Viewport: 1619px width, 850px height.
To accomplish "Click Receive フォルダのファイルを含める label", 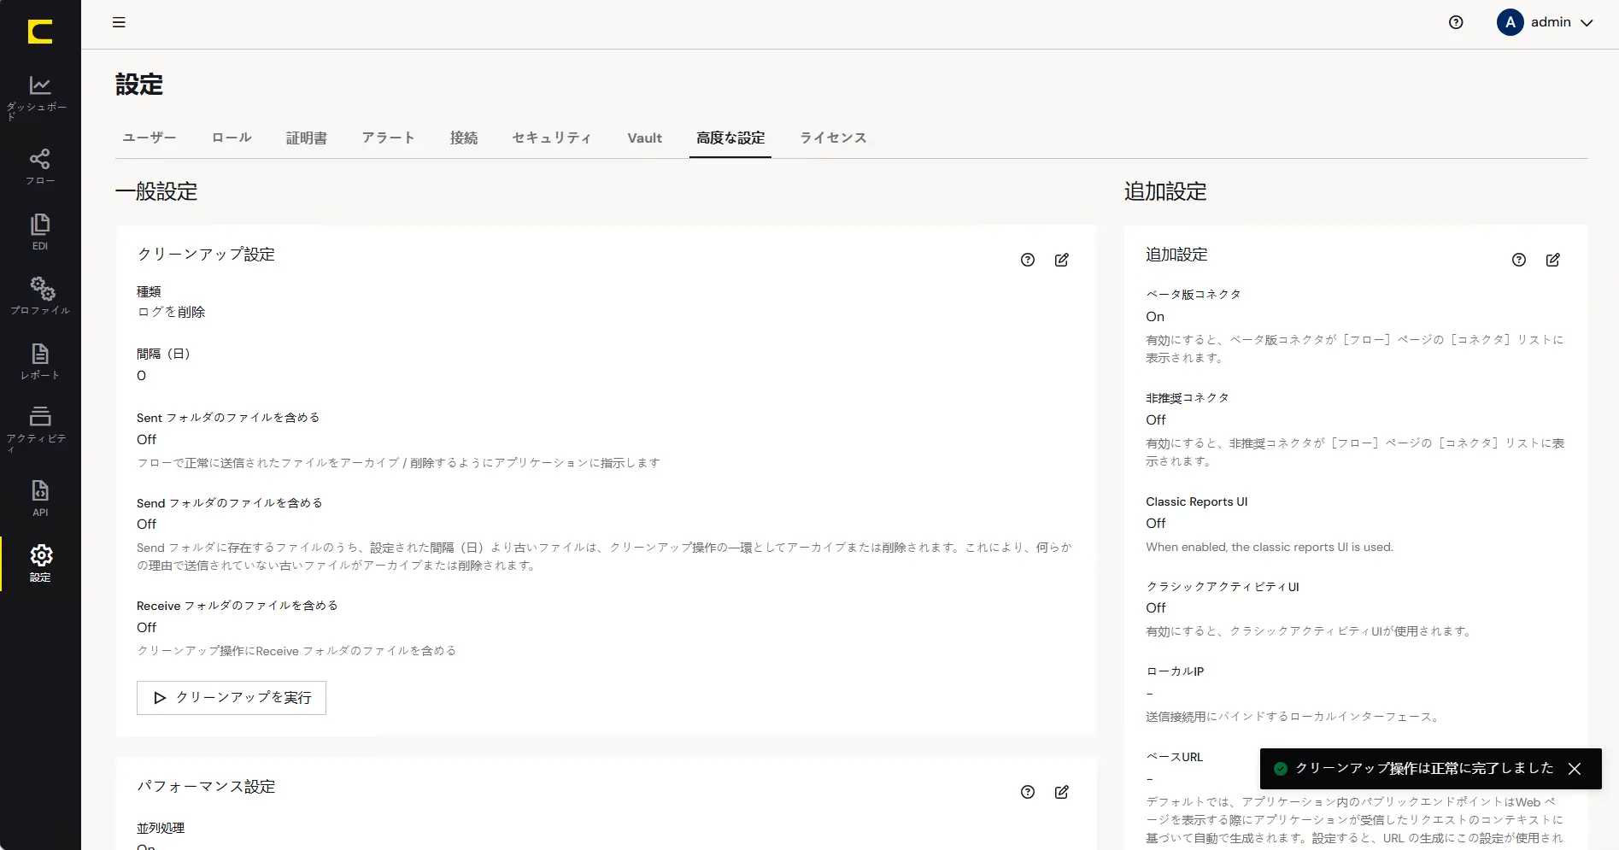I will [238, 606].
